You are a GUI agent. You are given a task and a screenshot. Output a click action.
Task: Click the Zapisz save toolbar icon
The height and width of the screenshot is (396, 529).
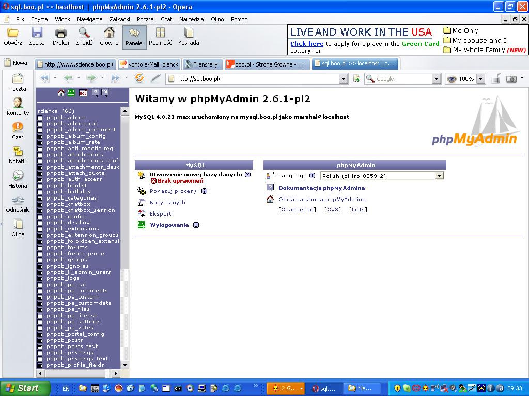[37, 37]
